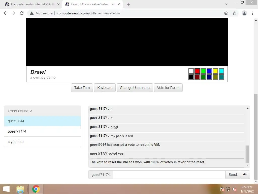Screen dimensions: 258x194
Task: Open the Windows Start button
Action: (x=6, y=189)
